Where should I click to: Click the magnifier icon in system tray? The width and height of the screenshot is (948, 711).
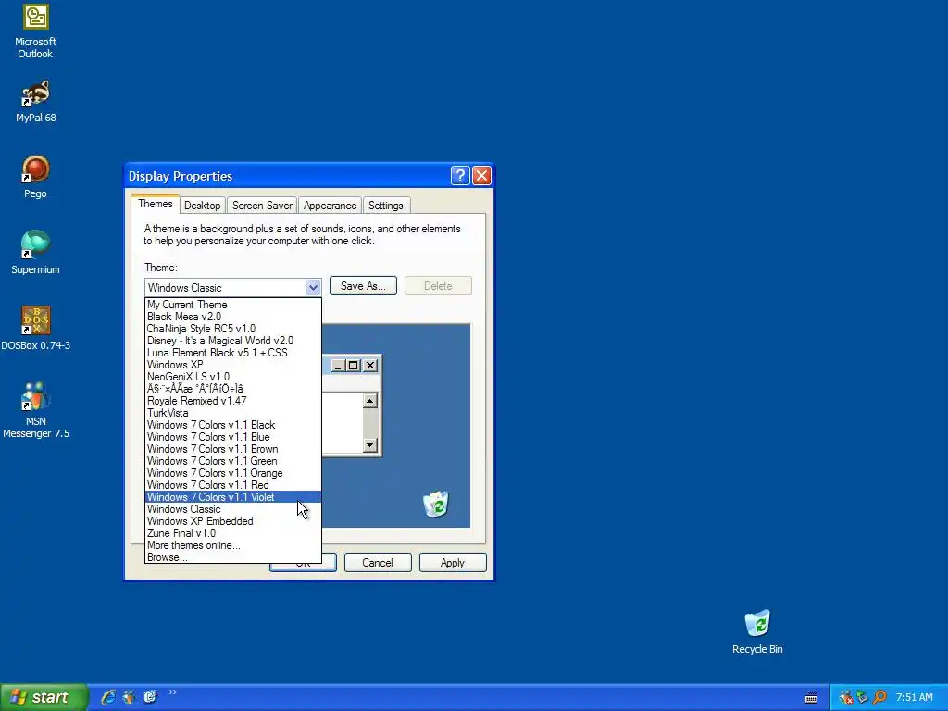pos(879,697)
